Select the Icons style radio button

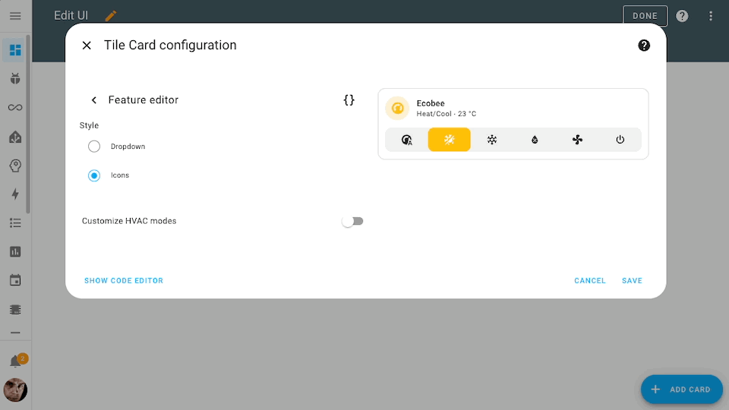(94, 175)
